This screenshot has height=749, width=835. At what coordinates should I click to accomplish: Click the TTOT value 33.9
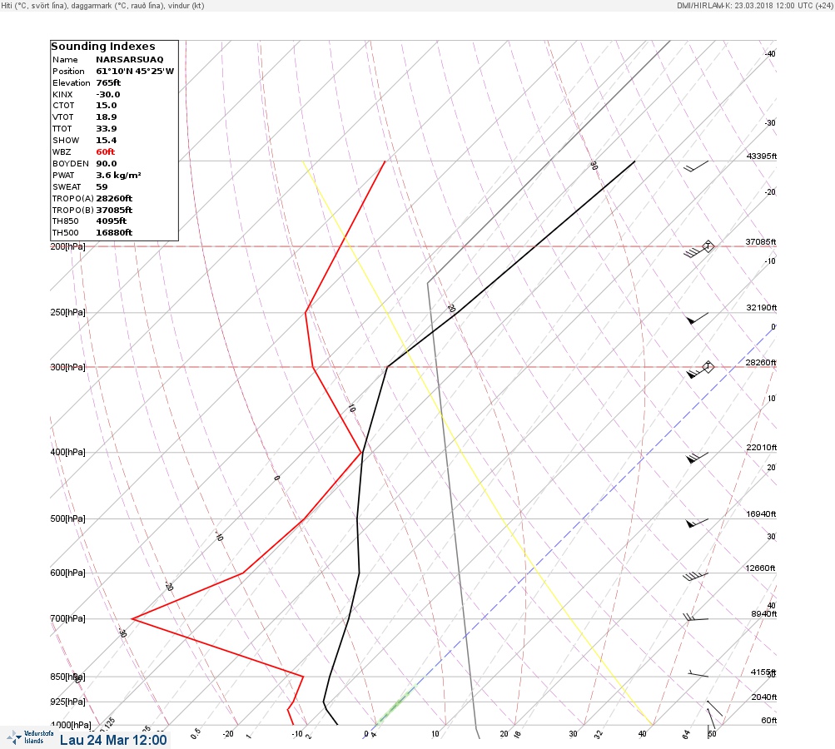(107, 129)
